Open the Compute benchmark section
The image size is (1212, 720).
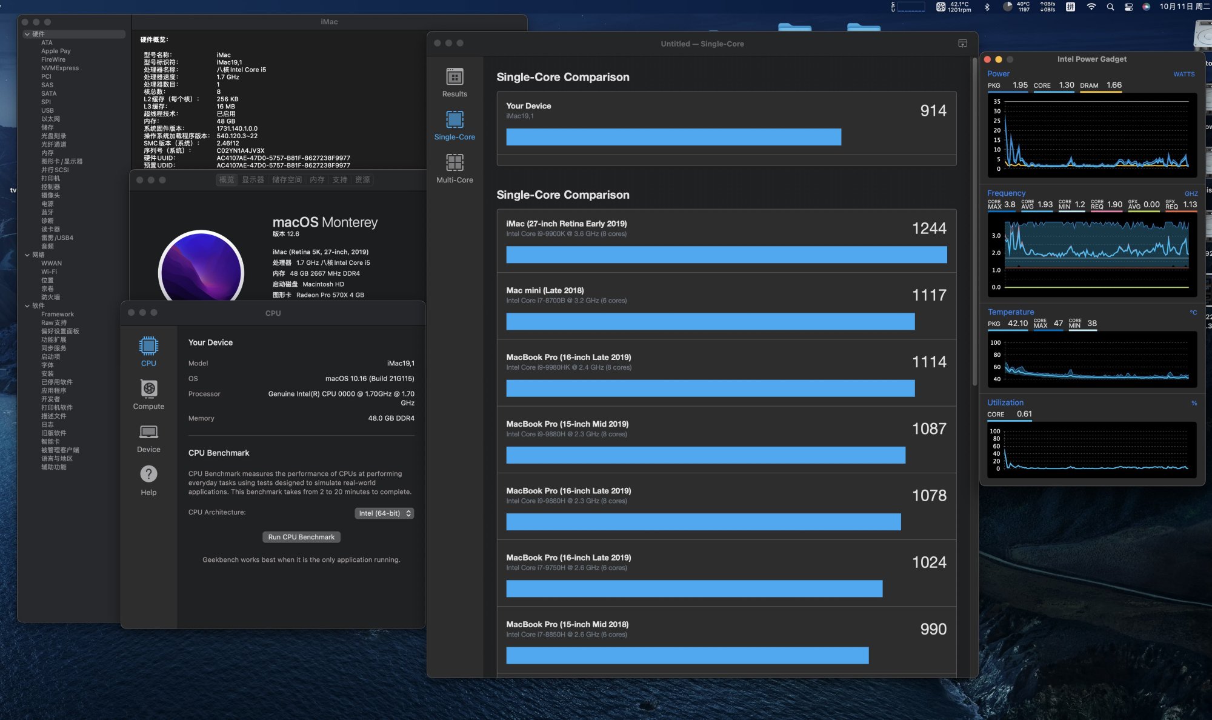(x=148, y=389)
